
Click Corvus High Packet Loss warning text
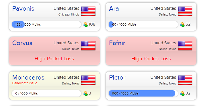(54, 59)
